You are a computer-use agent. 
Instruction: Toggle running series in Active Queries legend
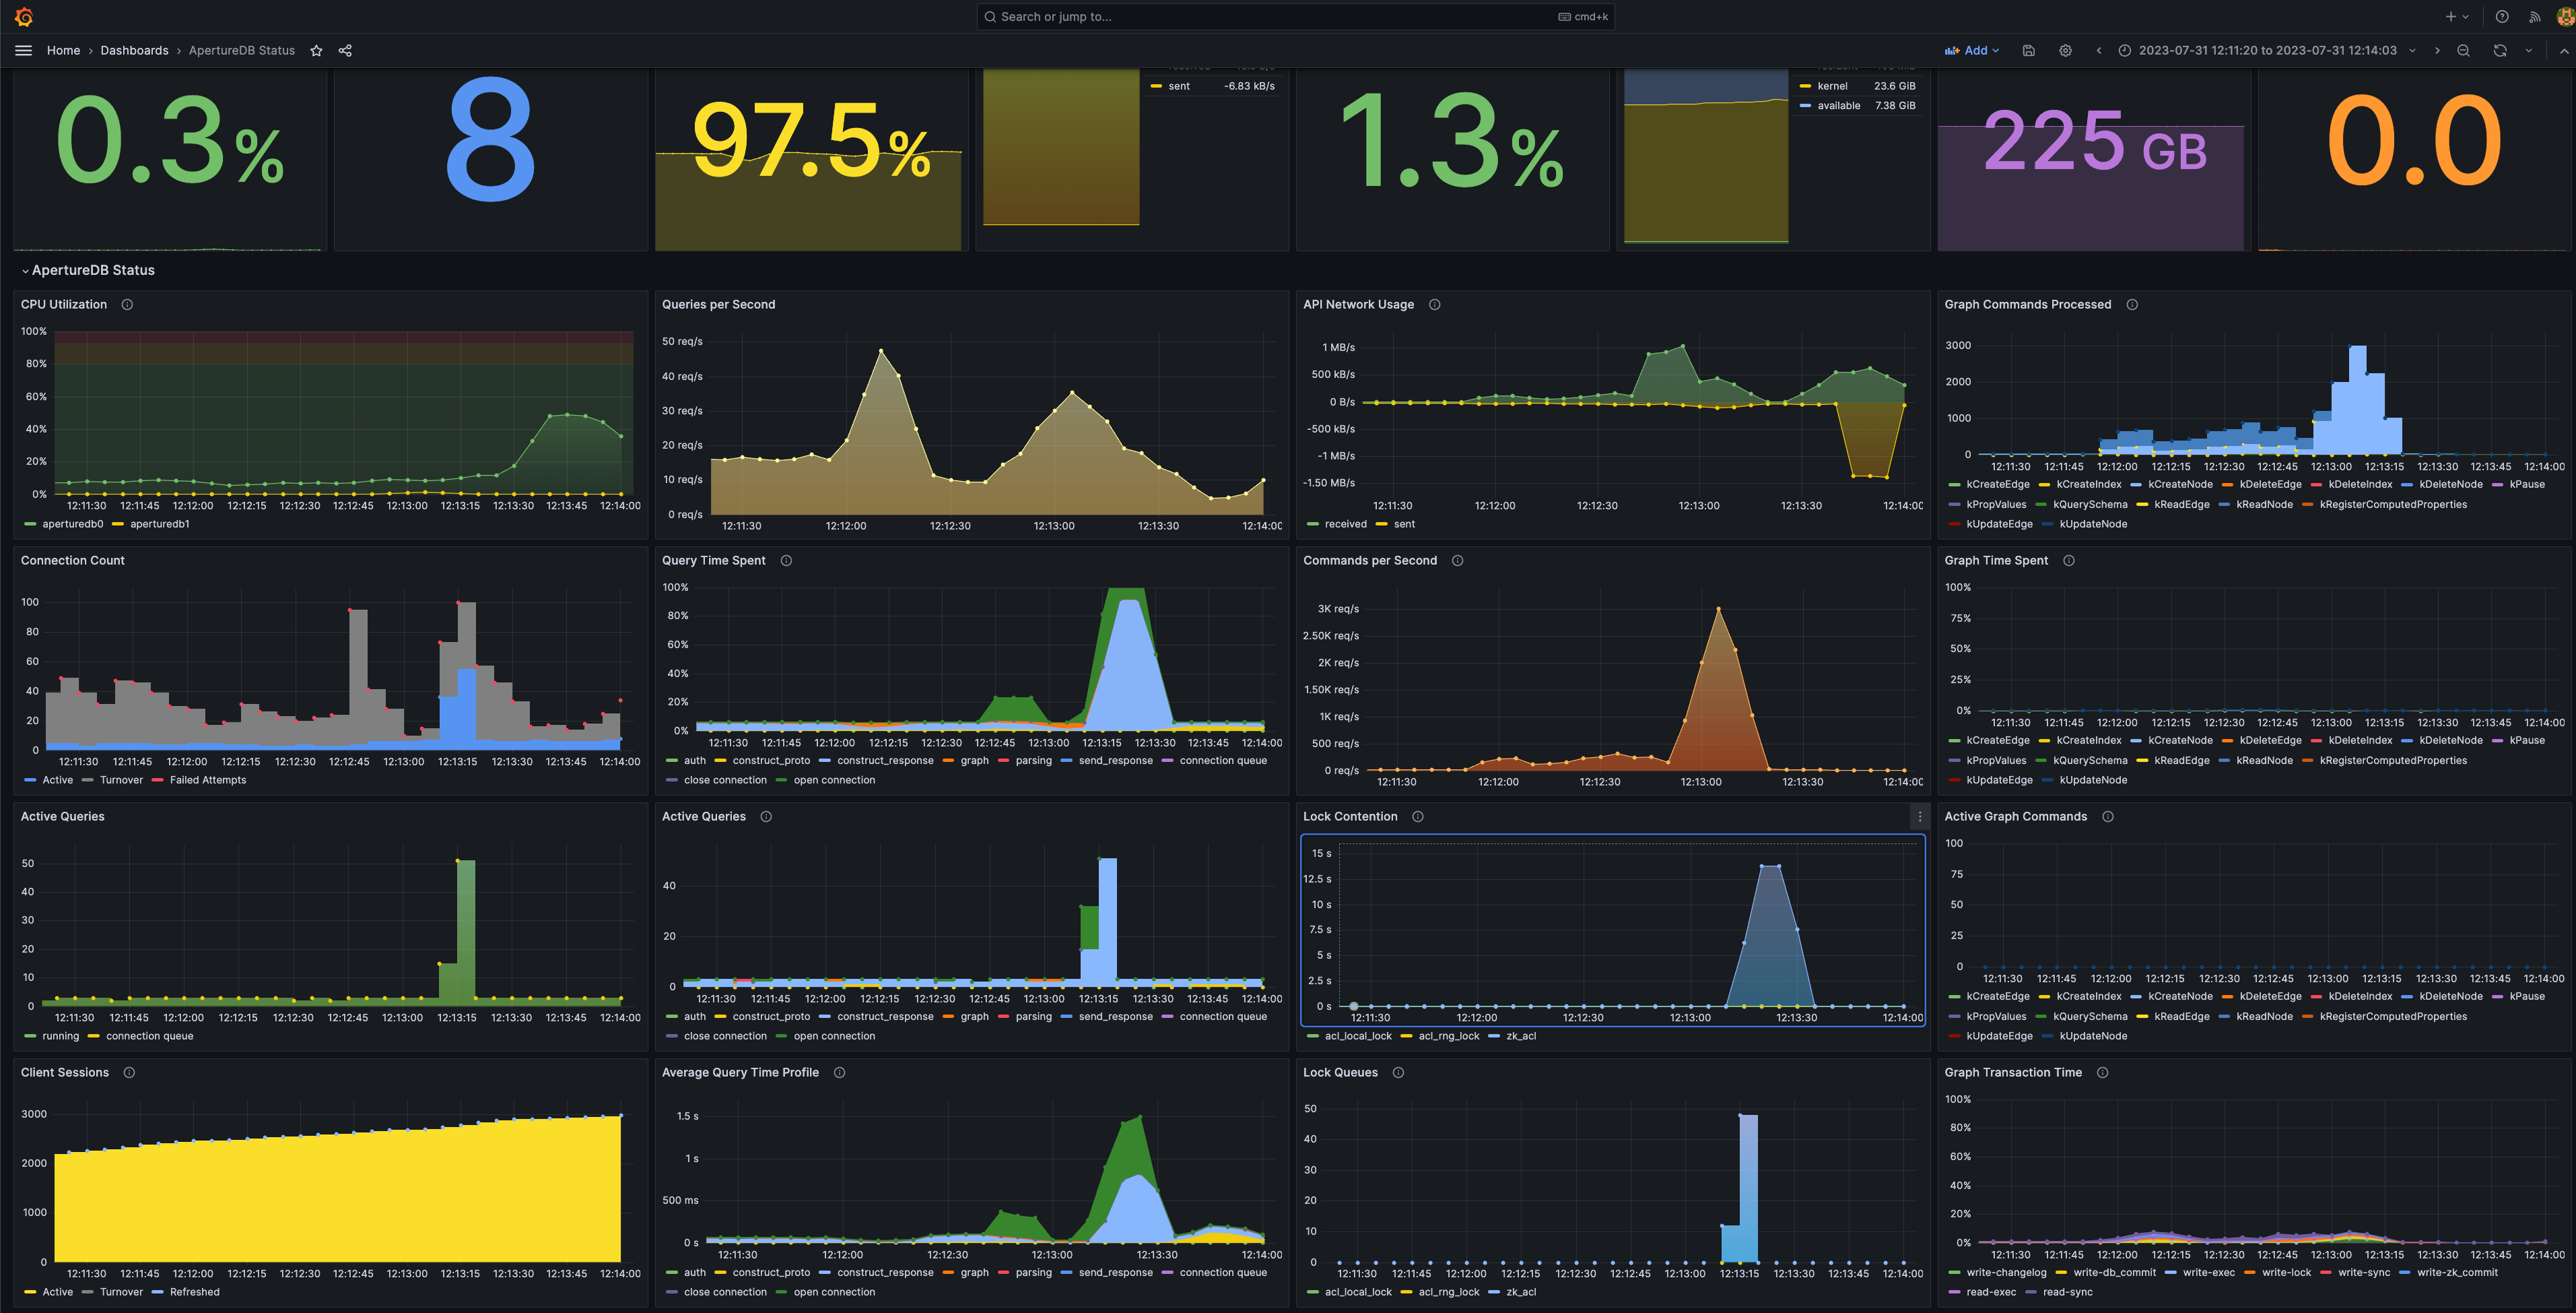click(x=60, y=1037)
